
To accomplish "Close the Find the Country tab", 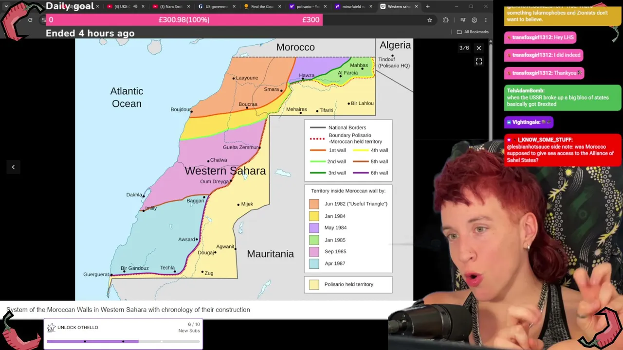I will [279, 6].
